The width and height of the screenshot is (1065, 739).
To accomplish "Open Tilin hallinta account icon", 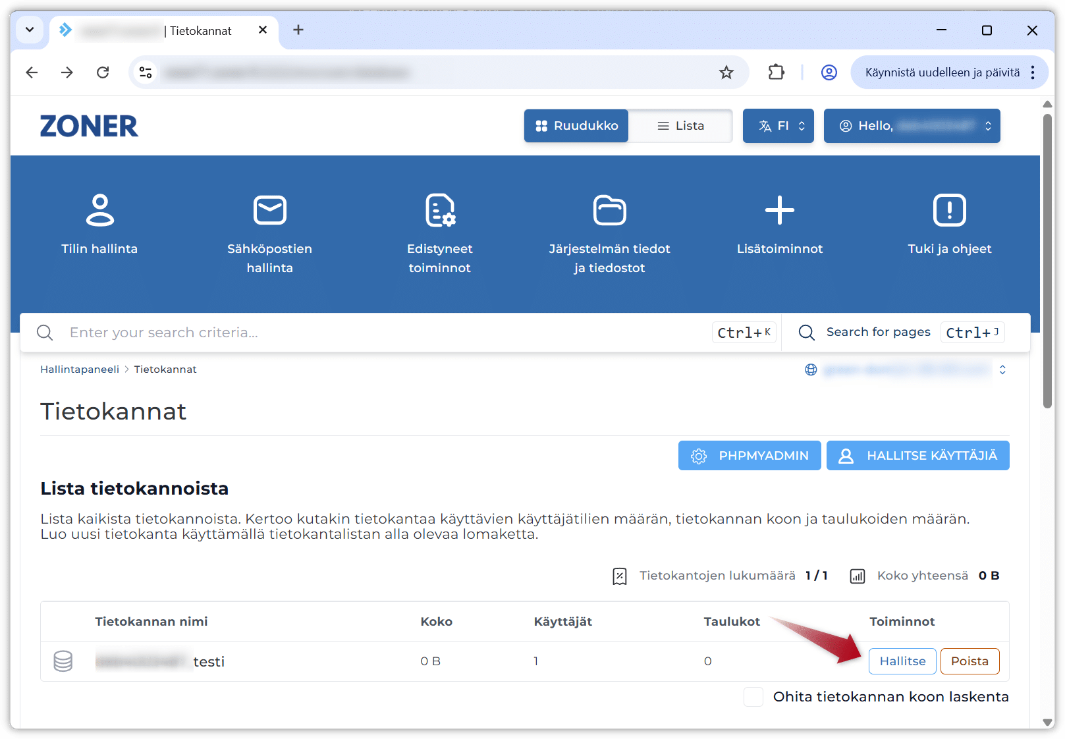I will point(99,210).
